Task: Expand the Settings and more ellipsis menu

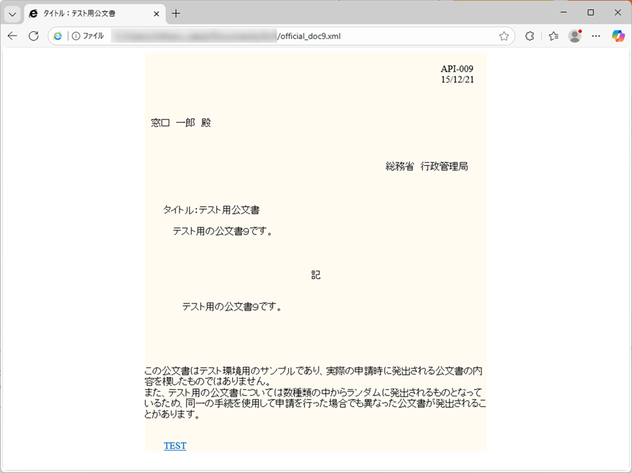Action: 596,36
